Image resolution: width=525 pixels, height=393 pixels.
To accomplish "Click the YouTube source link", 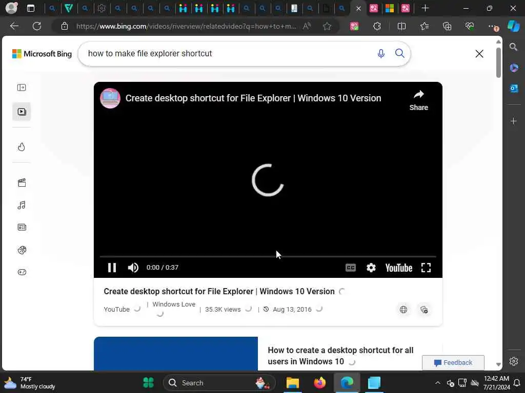I will (x=116, y=310).
